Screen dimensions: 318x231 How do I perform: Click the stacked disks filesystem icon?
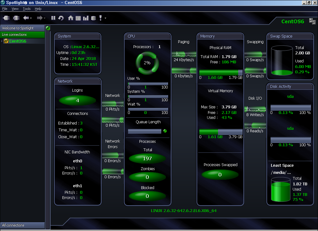(93, 18)
